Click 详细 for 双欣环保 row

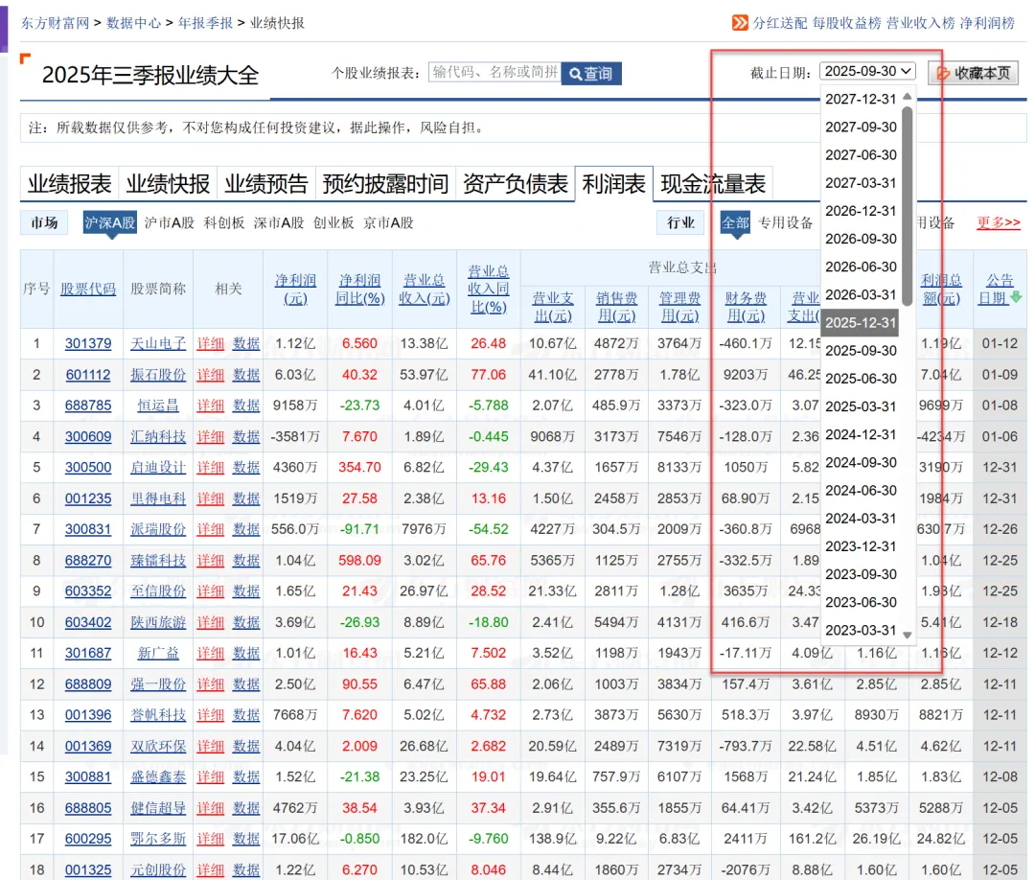(211, 746)
